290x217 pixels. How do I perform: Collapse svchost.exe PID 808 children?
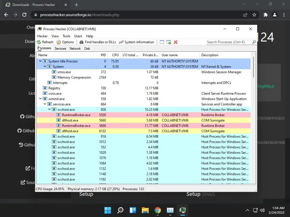49,109
